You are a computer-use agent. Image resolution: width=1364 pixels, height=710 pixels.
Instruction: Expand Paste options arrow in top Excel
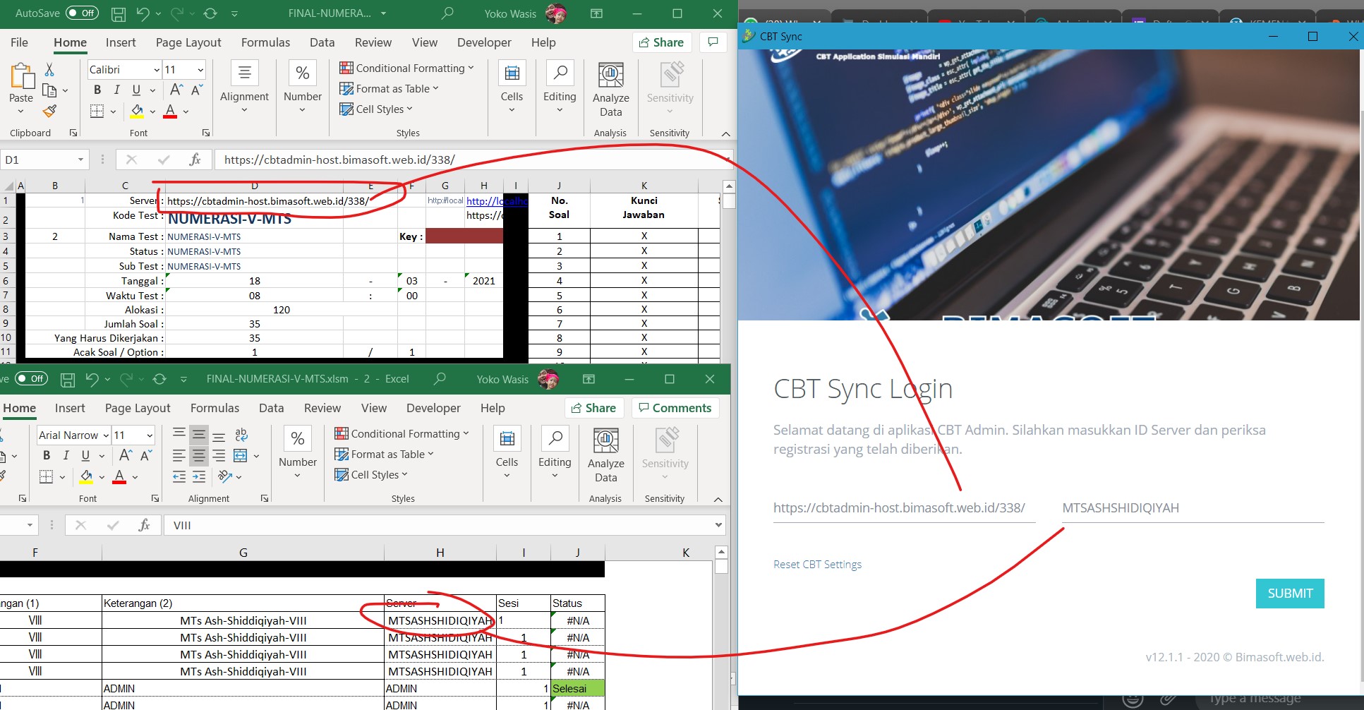[x=21, y=112]
